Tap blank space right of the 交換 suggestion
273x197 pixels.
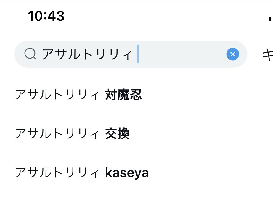(201, 134)
